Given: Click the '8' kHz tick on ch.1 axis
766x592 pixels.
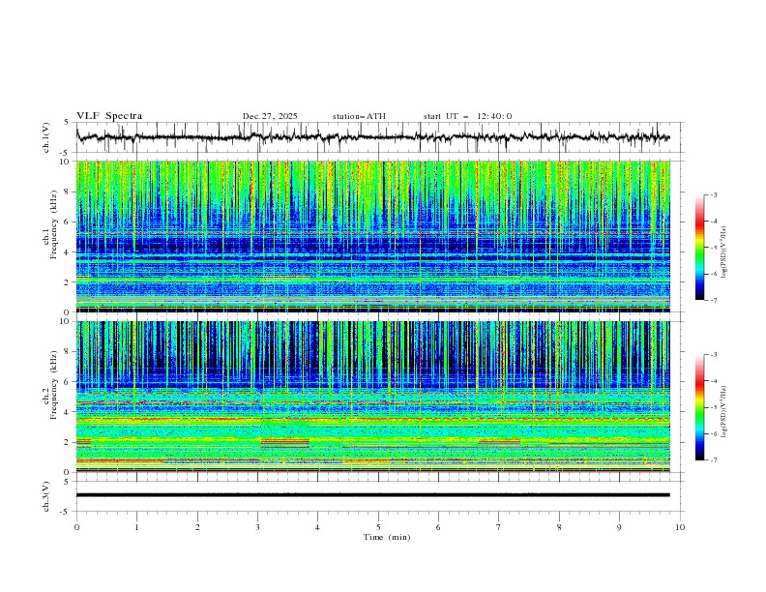Looking at the screenshot, I should [68, 192].
